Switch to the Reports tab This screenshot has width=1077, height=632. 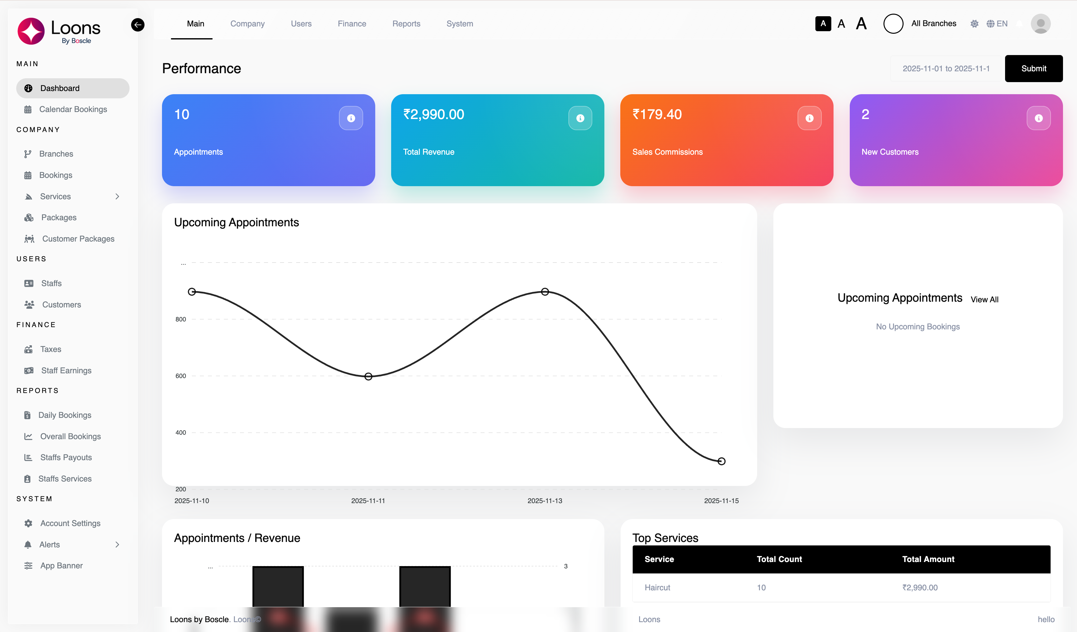pyautogui.click(x=406, y=24)
